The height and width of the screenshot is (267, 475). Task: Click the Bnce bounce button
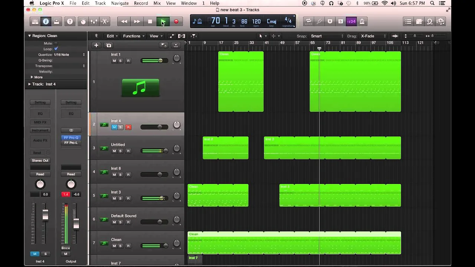(66, 248)
